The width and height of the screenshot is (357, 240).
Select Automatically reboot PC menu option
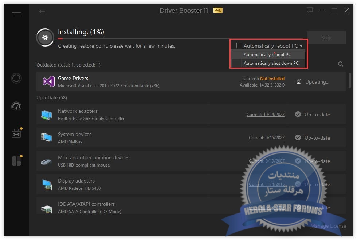(268, 55)
